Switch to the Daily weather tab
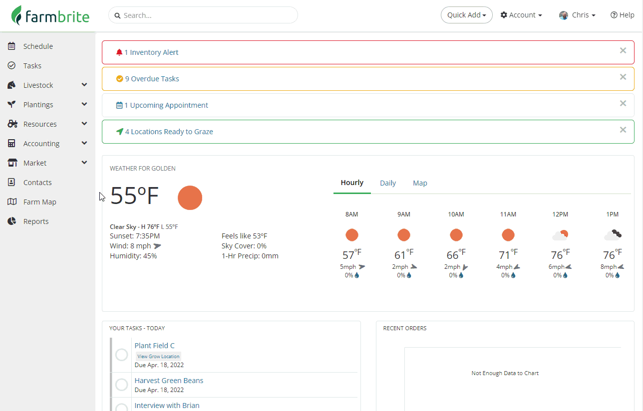643x411 pixels. point(388,183)
